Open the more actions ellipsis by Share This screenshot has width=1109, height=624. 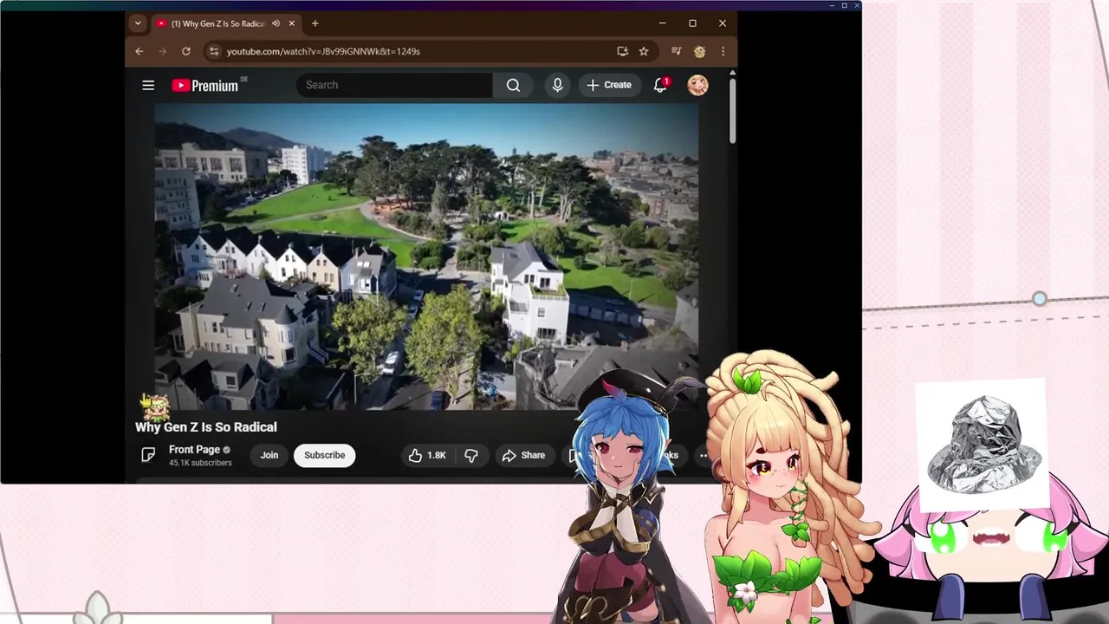[704, 455]
